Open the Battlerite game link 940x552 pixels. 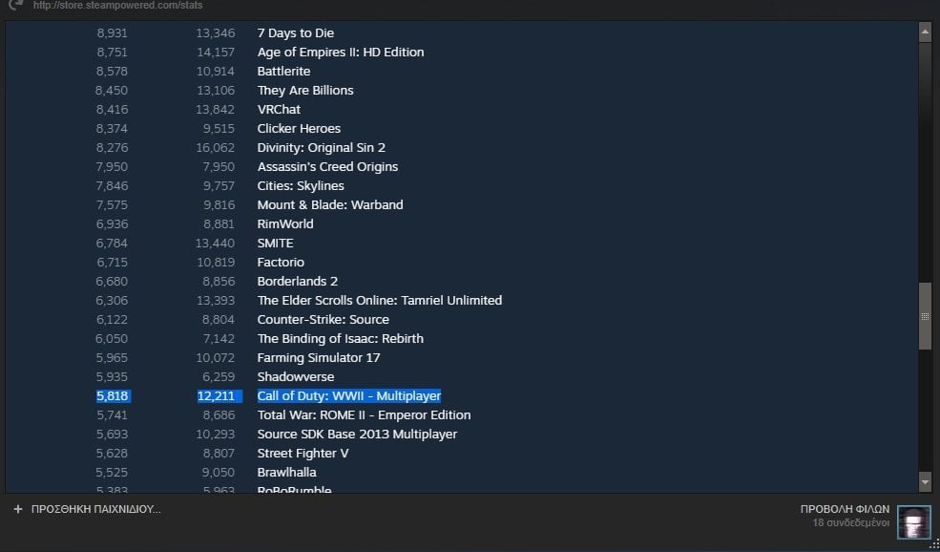click(283, 72)
